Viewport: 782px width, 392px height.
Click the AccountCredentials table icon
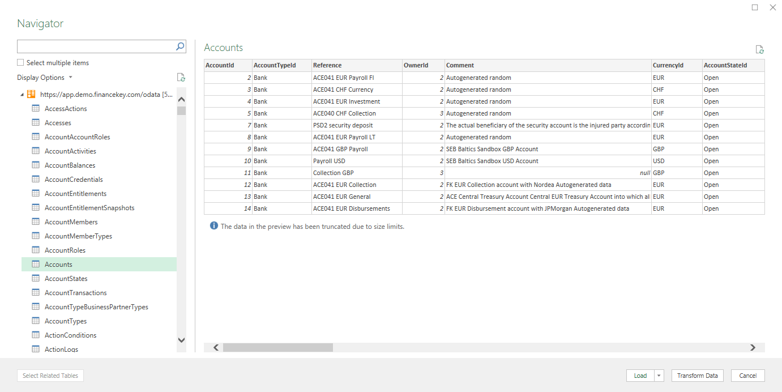pos(36,180)
